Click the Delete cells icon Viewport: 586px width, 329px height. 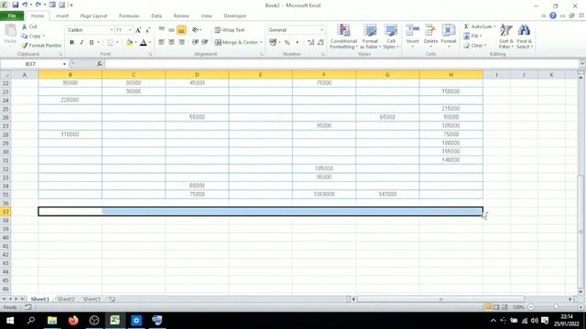tap(430, 30)
